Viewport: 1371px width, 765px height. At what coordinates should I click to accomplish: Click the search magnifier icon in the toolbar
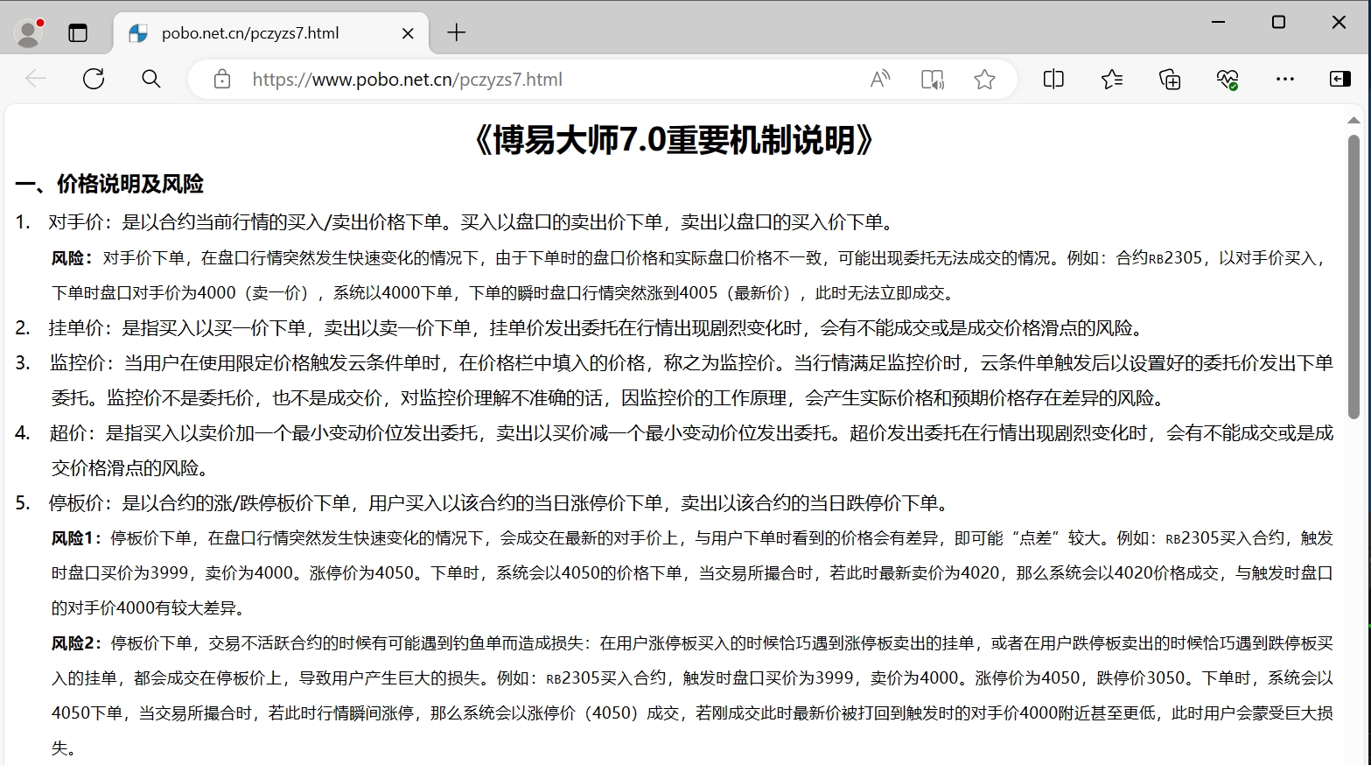click(x=151, y=79)
